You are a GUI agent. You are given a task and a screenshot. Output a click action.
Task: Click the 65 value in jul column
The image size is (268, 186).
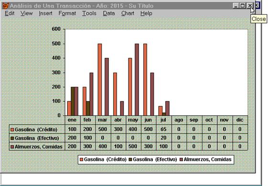tap(163, 129)
